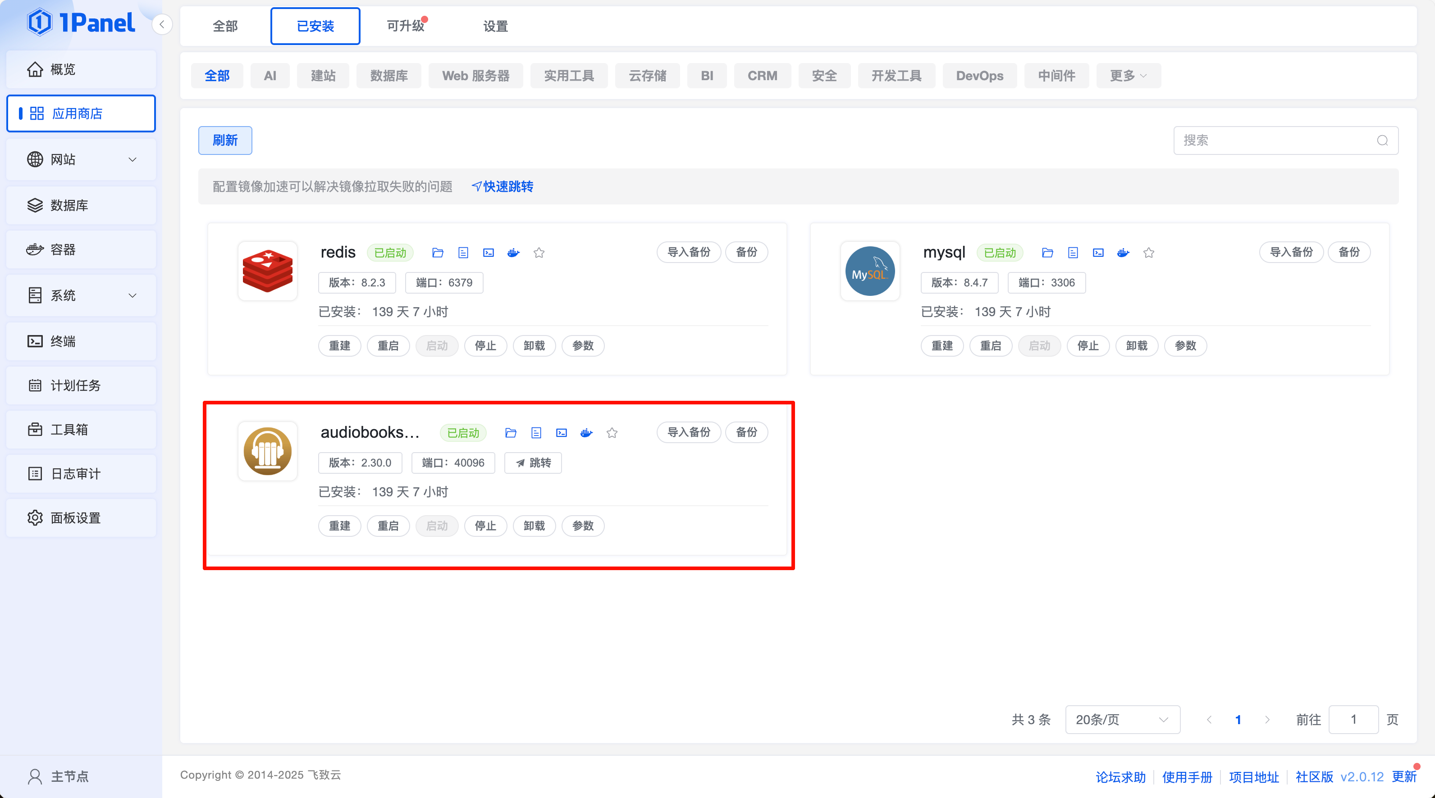Screen dimensions: 1435x798
Task: View mysql log document icon
Action: (x=1073, y=253)
